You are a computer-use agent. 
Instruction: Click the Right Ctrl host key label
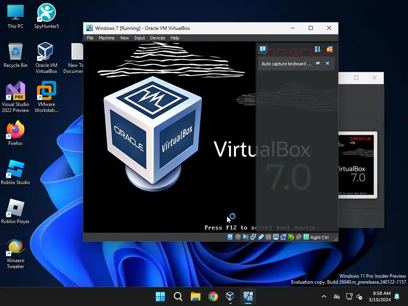pyautogui.click(x=319, y=237)
